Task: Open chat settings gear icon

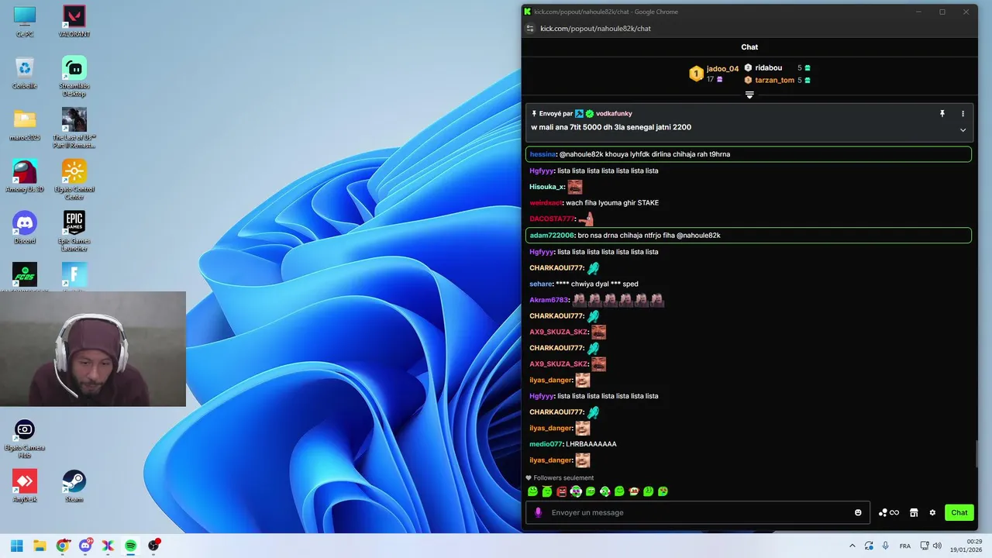Action: pyautogui.click(x=932, y=512)
